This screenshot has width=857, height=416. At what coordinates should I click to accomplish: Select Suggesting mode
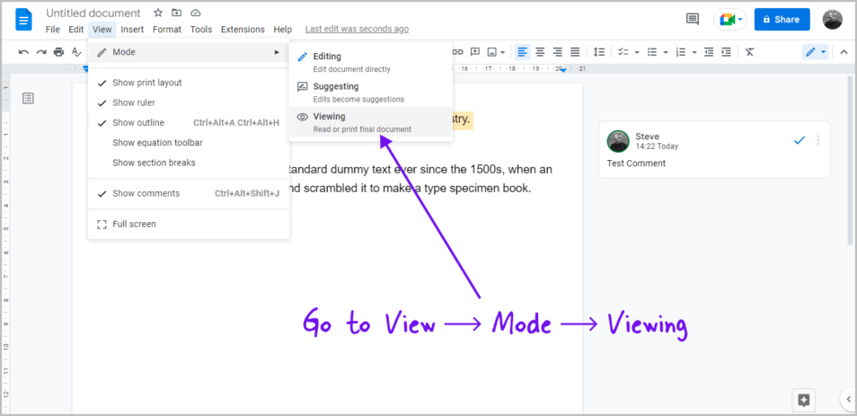[371, 92]
